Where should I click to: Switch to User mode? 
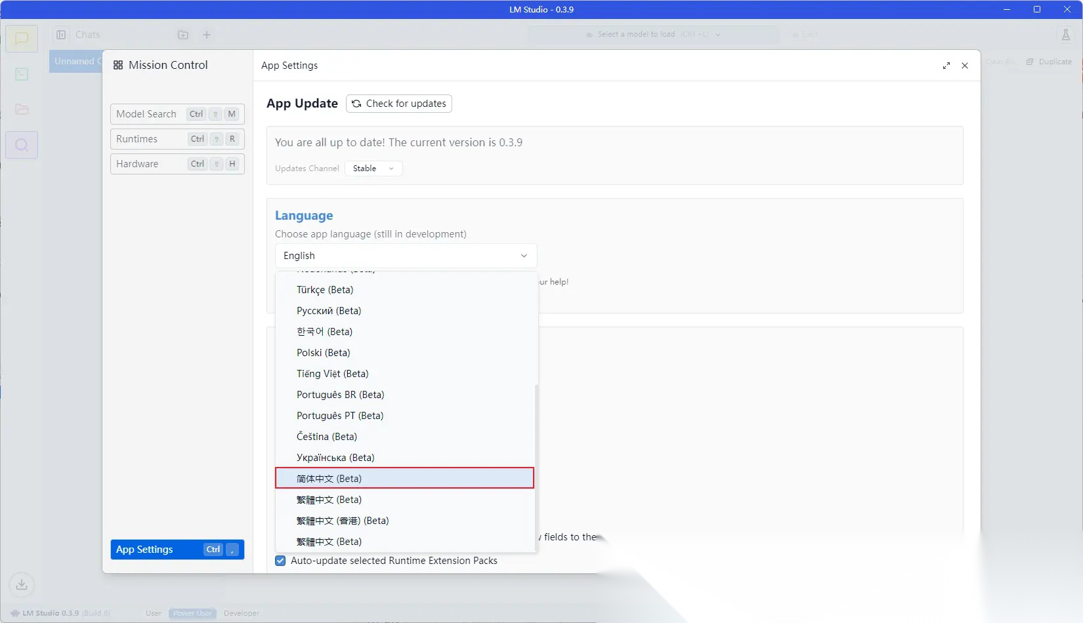(154, 613)
